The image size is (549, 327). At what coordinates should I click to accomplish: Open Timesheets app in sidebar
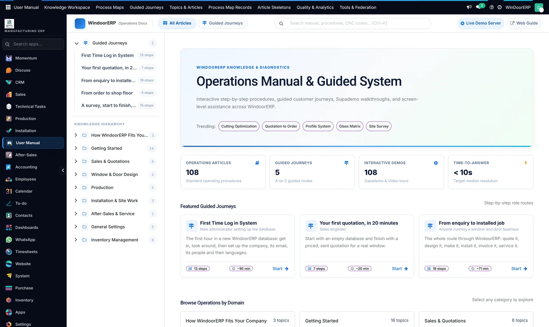pyautogui.click(x=33, y=252)
